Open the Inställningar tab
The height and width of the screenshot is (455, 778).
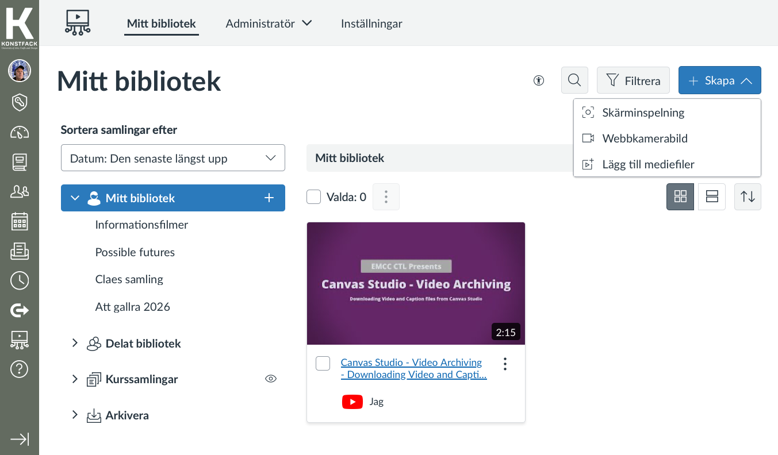(371, 24)
